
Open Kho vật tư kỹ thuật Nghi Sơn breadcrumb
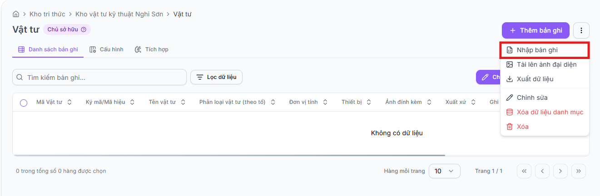coord(118,14)
